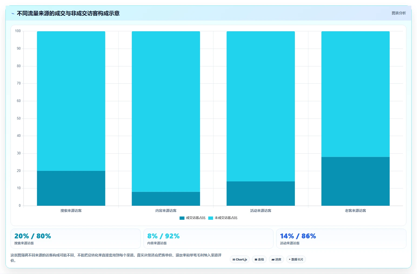Select the 14% / 86% stat card
Viewport: 417px width, 274px height.
(341, 239)
